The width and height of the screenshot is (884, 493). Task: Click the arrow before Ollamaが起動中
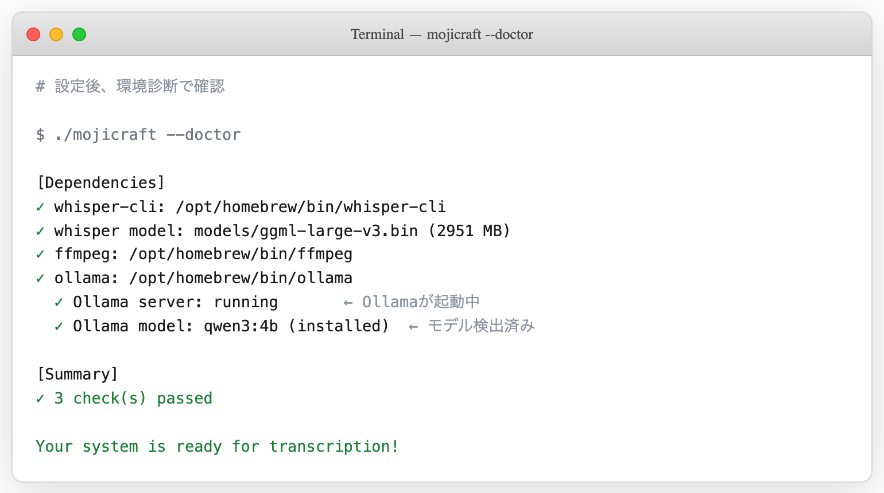tap(348, 303)
